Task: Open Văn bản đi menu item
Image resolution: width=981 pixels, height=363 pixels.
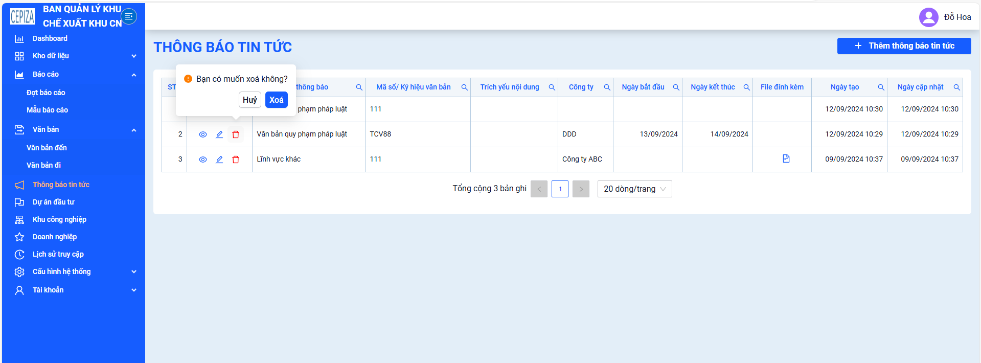Action: click(x=43, y=165)
